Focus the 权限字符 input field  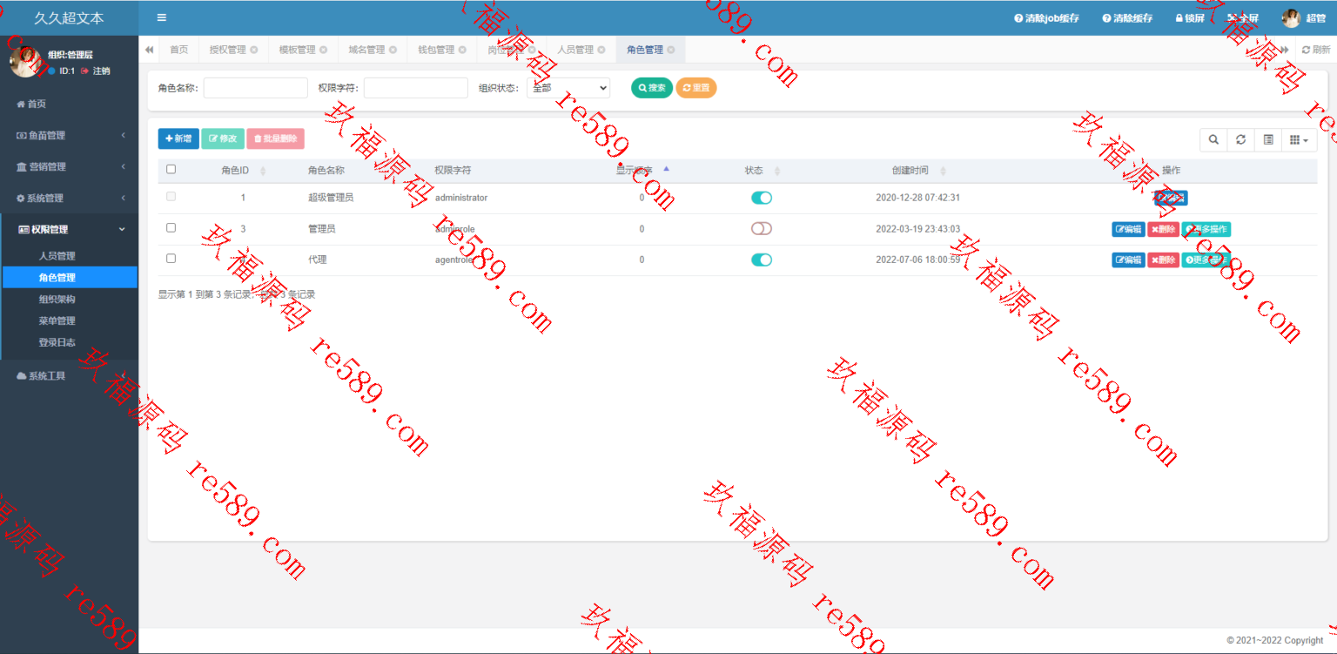416,88
